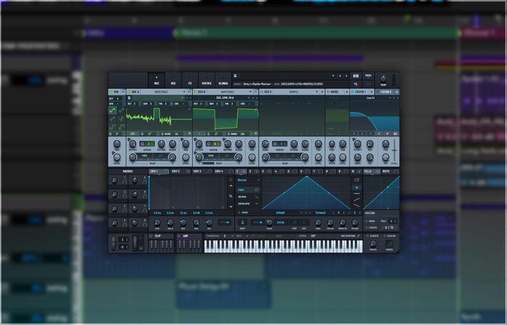Expand the preset name dropdown arrow
Image resolution: width=507 pixels, height=325 pixels.
tap(333, 76)
